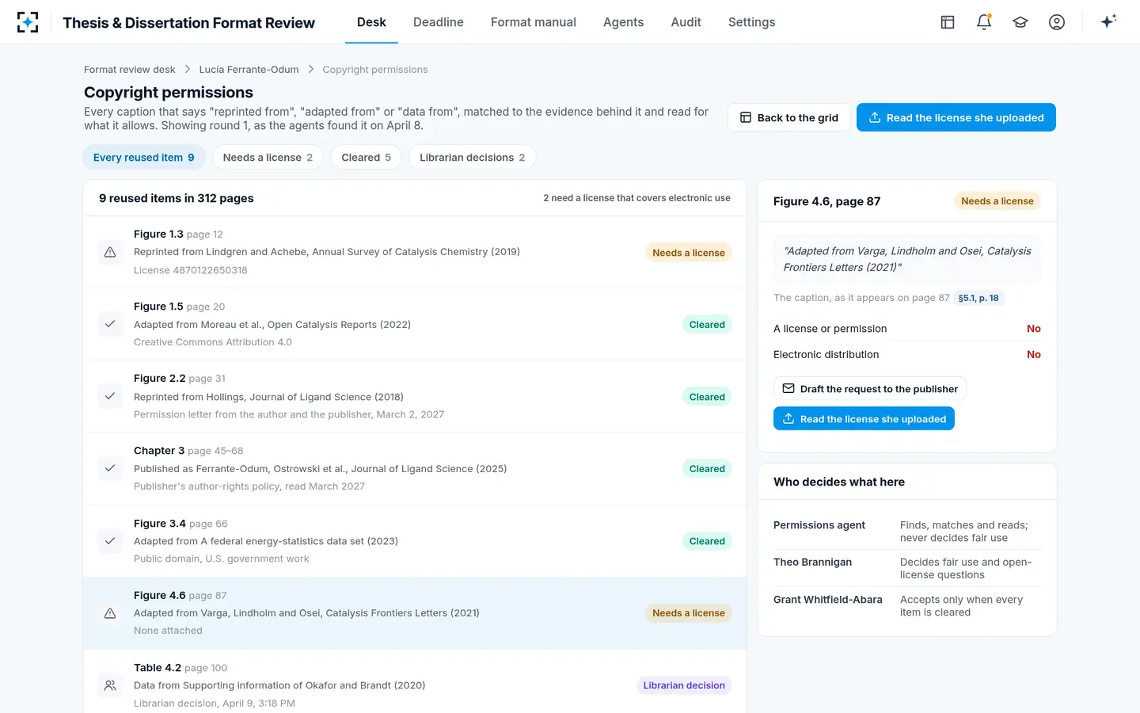Viewport: 1140px width, 713px height.
Task: Click checkmark icon beside Figure 2.2
Action: pyautogui.click(x=110, y=396)
